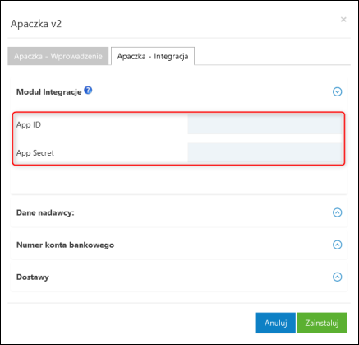Close the Apaczka v2 dialog

coord(343,20)
